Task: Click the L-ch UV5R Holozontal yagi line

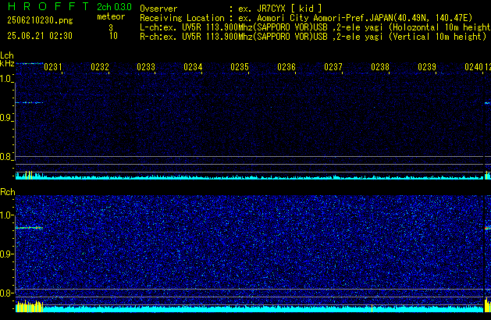Action: 315,27
